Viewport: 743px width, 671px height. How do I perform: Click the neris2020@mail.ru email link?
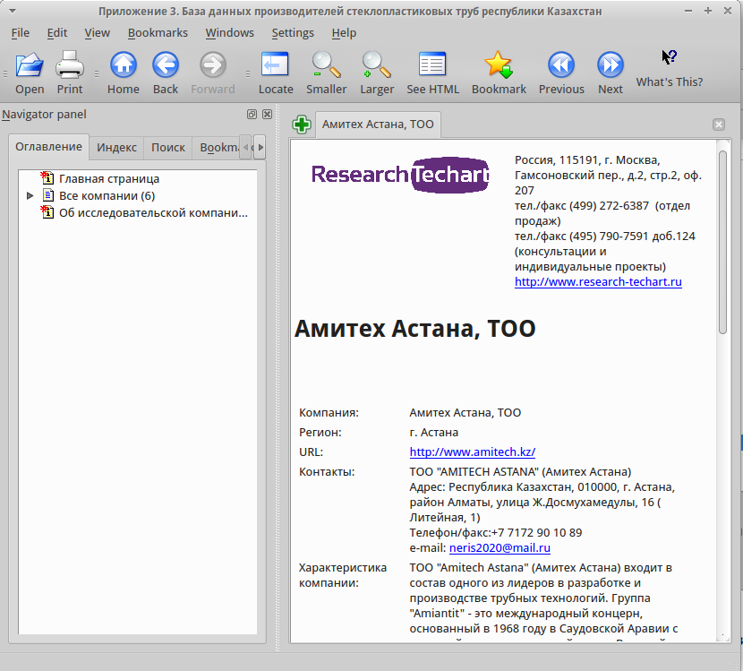coord(500,547)
